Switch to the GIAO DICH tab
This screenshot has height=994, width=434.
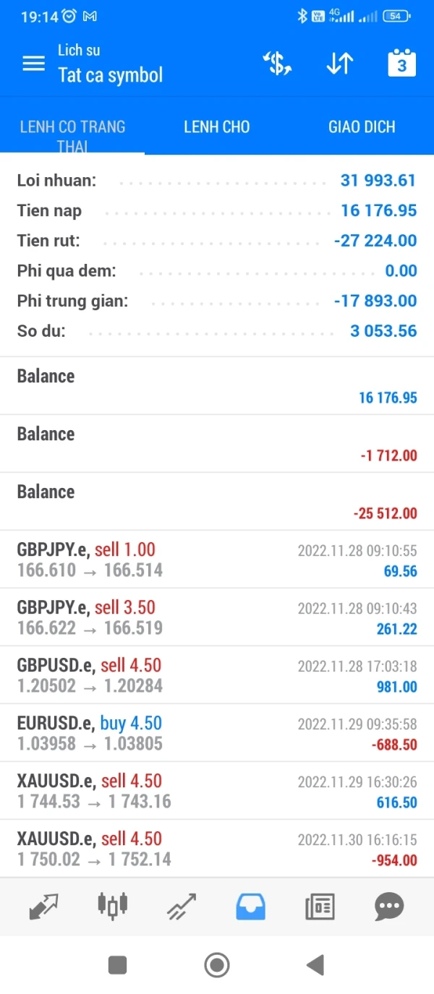[362, 127]
